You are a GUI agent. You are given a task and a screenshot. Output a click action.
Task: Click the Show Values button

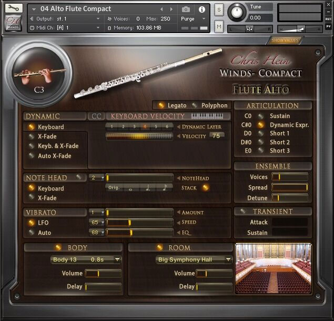tap(285, 41)
